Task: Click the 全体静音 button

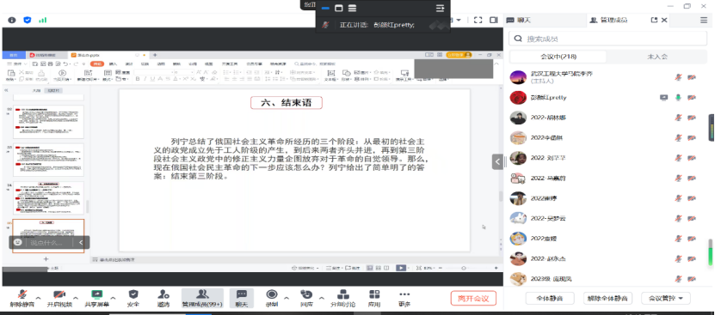Action: tap(550, 299)
